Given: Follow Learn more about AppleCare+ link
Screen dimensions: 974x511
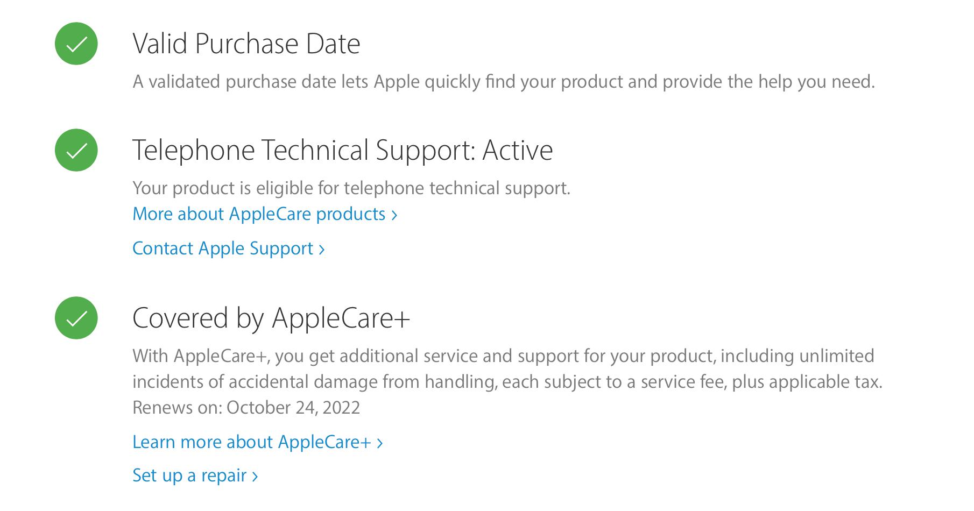Looking at the screenshot, I should (x=258, y=442).
